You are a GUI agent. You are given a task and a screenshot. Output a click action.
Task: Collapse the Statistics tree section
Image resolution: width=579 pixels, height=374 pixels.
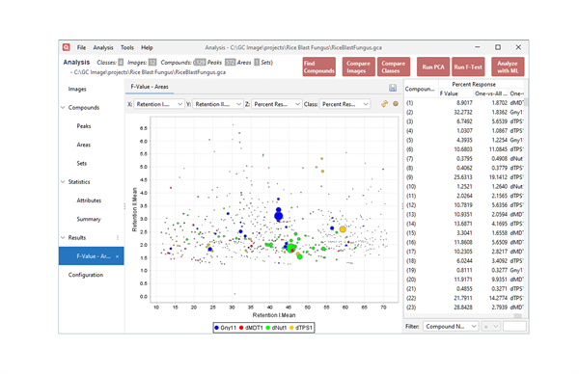pos(63,182)
